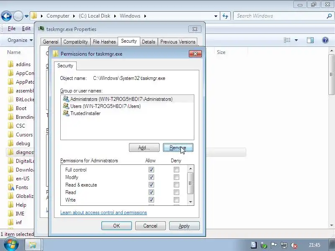Open the Organize dropdown
This screenshot has width=335, height=251.
[20, 40]
